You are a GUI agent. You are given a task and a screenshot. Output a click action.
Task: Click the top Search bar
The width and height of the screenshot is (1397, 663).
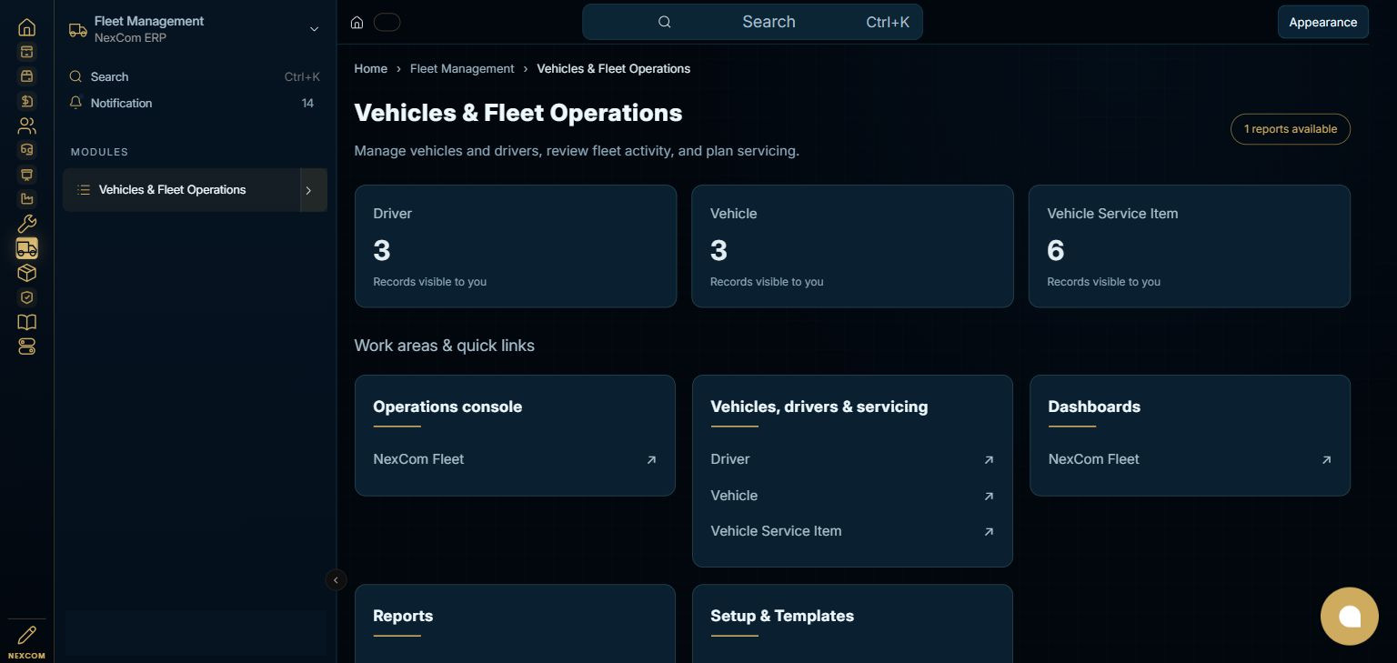752,22
